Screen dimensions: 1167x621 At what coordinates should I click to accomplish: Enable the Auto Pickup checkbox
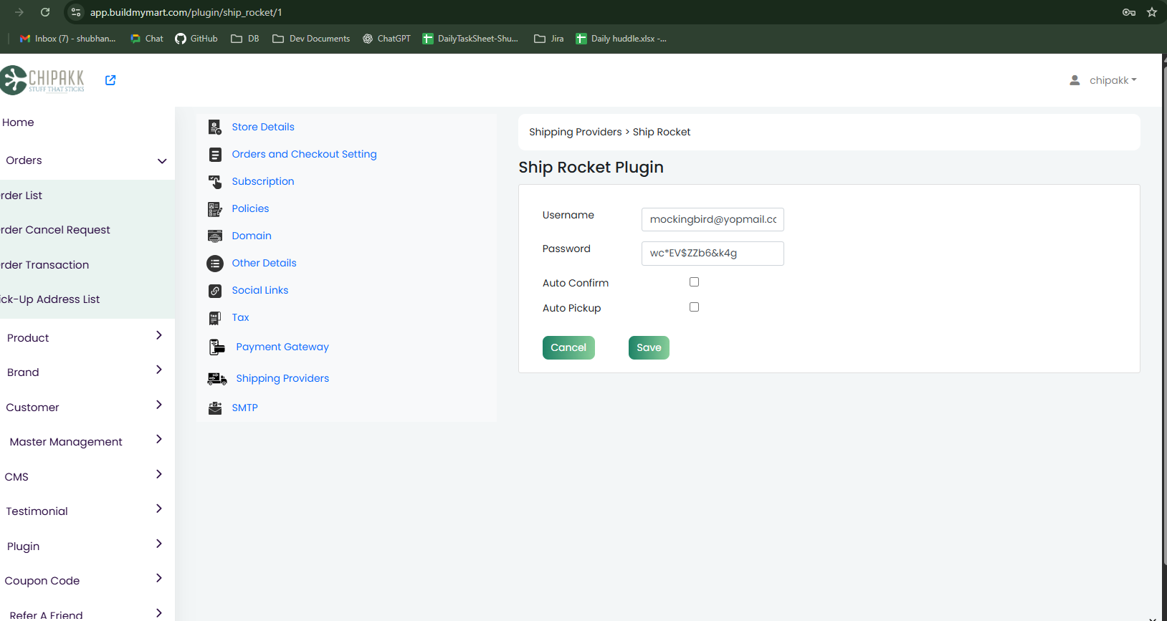coord(694,307)
